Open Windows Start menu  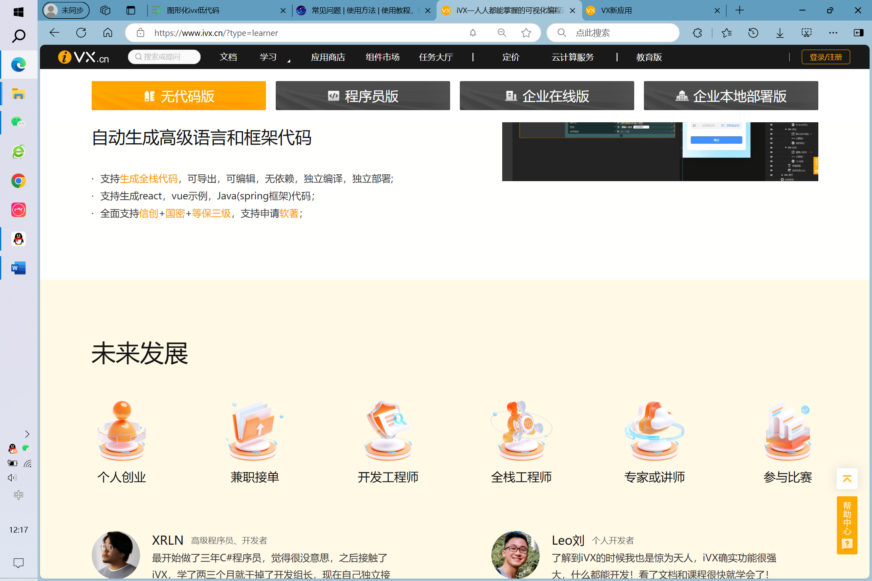(19, 12)
